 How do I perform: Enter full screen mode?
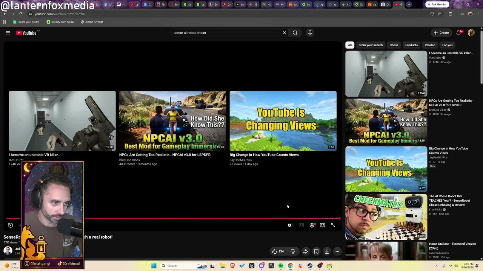tap(333, 225)
